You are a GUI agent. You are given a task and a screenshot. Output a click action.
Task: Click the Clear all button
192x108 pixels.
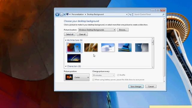pyautogui.click(x=82, y=34)
